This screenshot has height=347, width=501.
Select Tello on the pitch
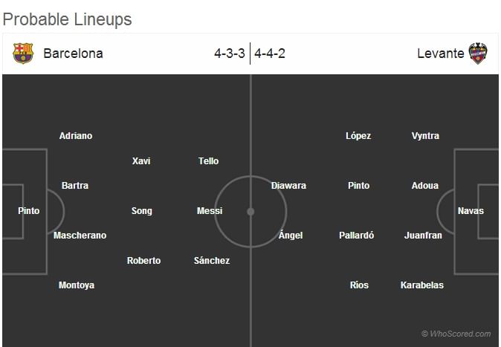[209, 161]
